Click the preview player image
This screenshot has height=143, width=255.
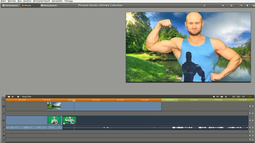(x=188, y=47)
